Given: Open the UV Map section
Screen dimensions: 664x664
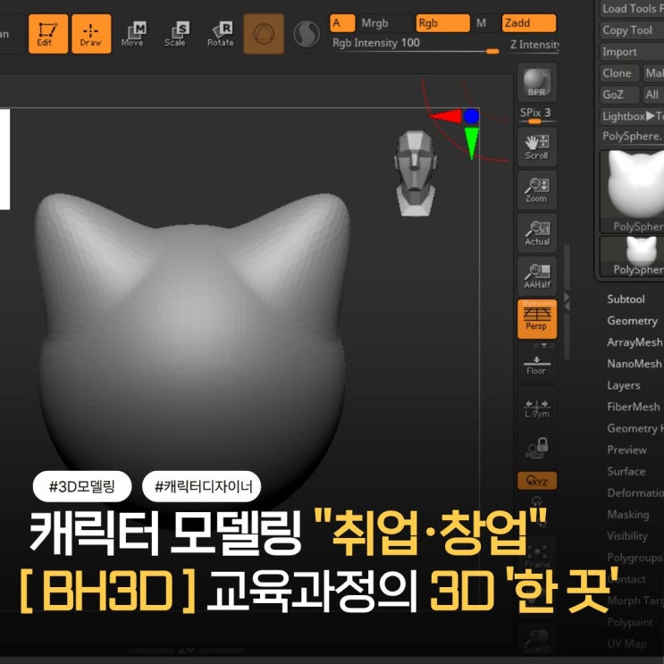Looking at the screenshot, I should (x=626, y=643).
